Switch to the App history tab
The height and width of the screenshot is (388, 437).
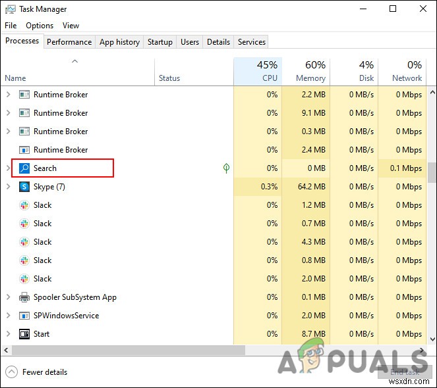tap(119, 42)
